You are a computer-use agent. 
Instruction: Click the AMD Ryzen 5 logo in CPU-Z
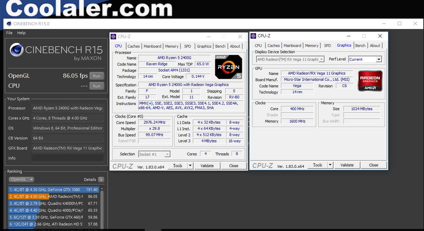click(x=228, y=67)
